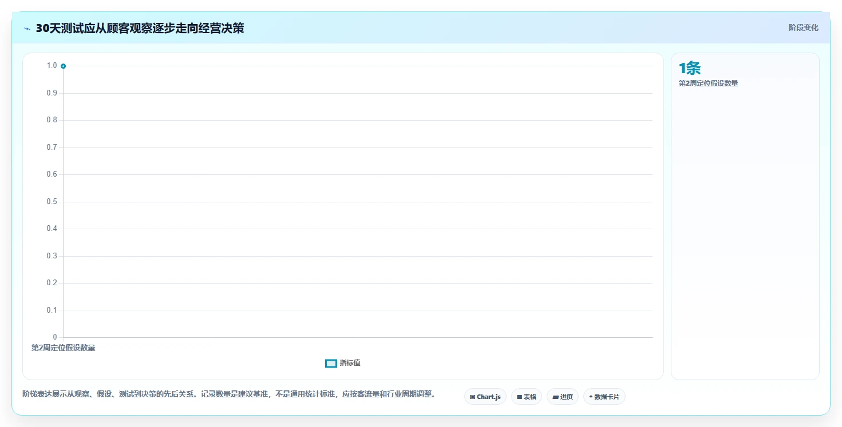Select the 进度 tag
The width and height of the screenshot is (842, 427).
coord(562,397)
